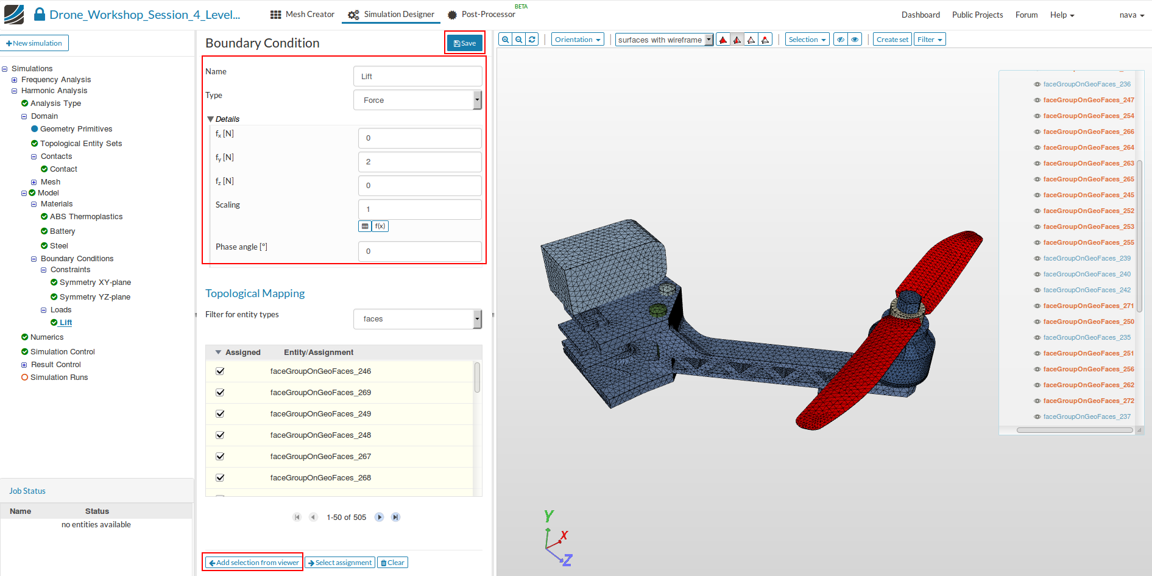Click the show-all eye icon in toolbar
1152x576 pixels.
click(855, 40)
